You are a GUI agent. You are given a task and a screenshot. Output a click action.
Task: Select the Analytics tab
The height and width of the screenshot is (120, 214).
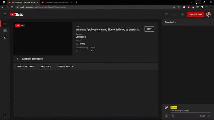click(46, 67)
